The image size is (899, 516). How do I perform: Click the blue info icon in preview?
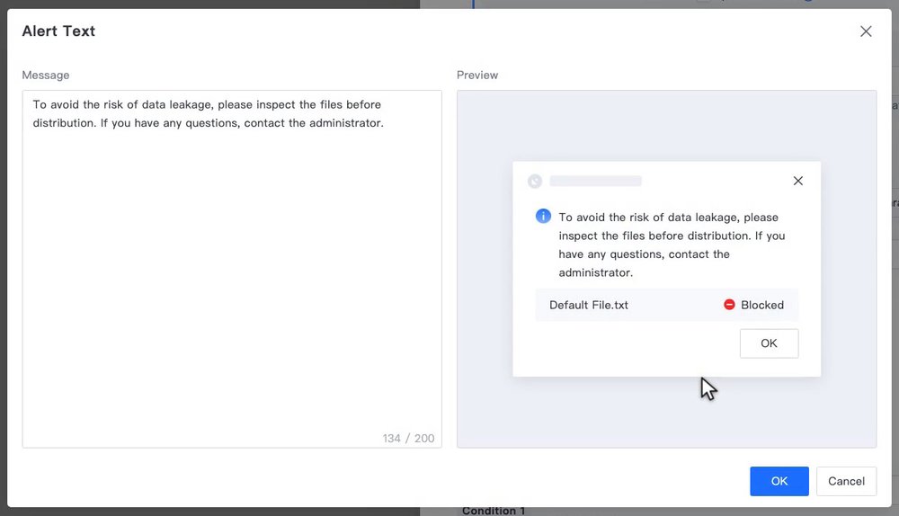click(543, 216)
